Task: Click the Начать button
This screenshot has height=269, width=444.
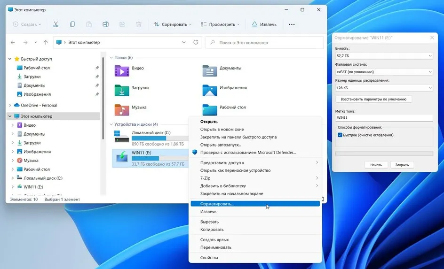Action: (376, 165)
